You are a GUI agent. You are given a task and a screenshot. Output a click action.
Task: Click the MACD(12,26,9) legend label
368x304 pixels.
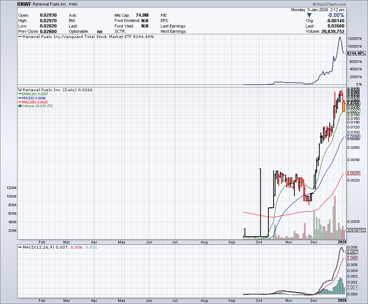[x=39, y=247]
